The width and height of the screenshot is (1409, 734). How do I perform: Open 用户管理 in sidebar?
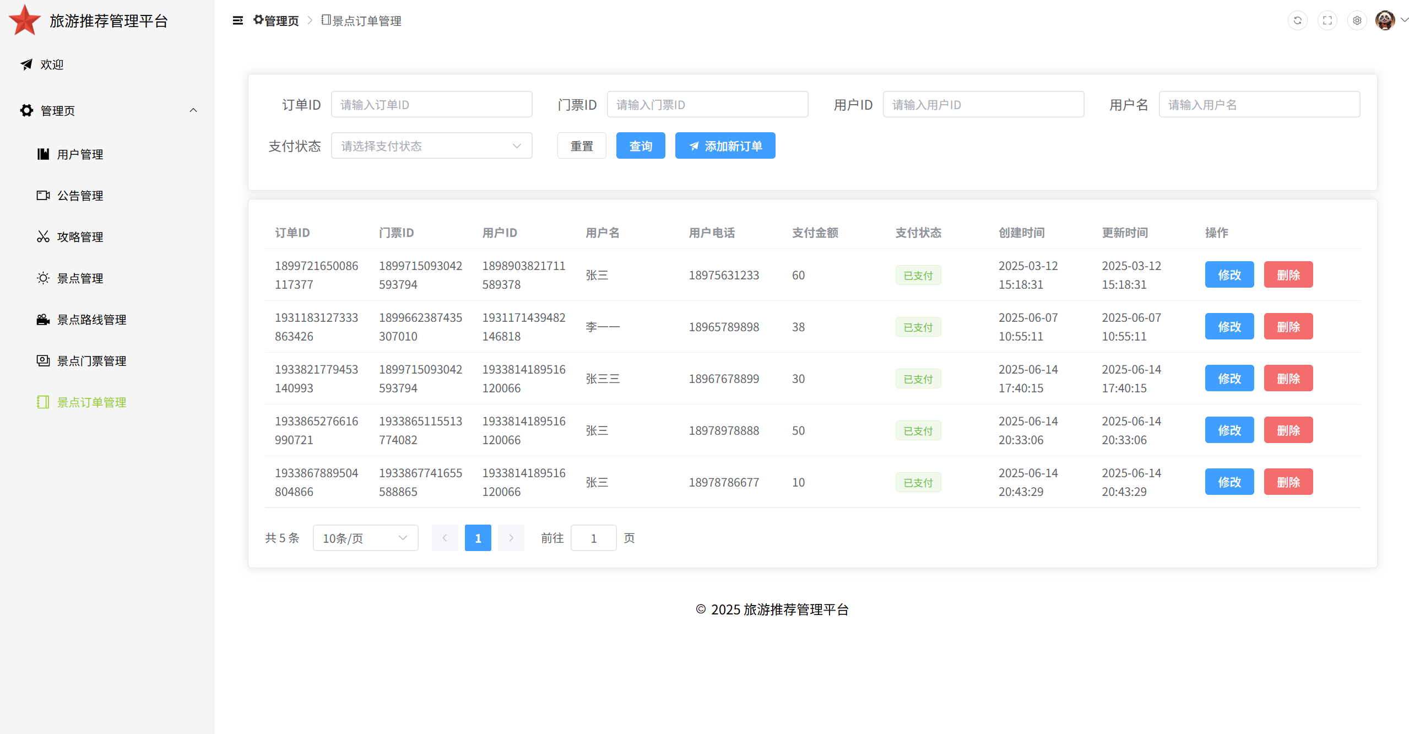[80, 154]
